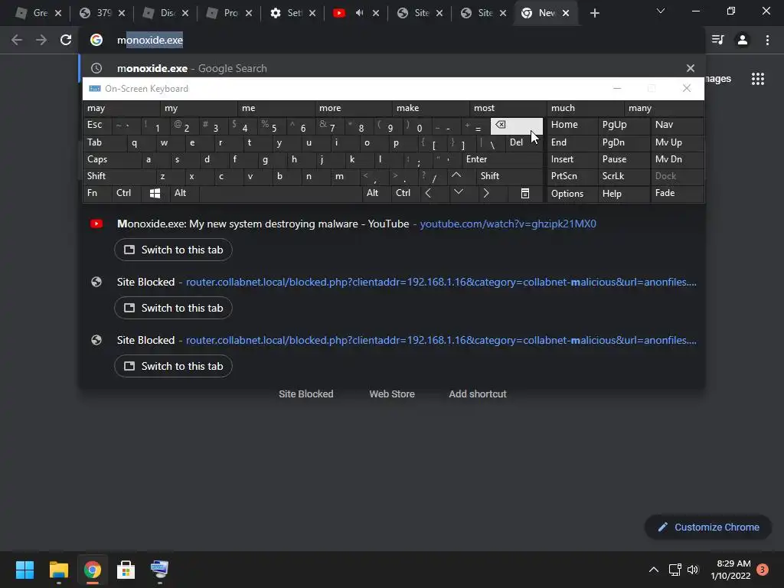
Task: Click the youtube.com/watch suggestion link
Action: 508,224
